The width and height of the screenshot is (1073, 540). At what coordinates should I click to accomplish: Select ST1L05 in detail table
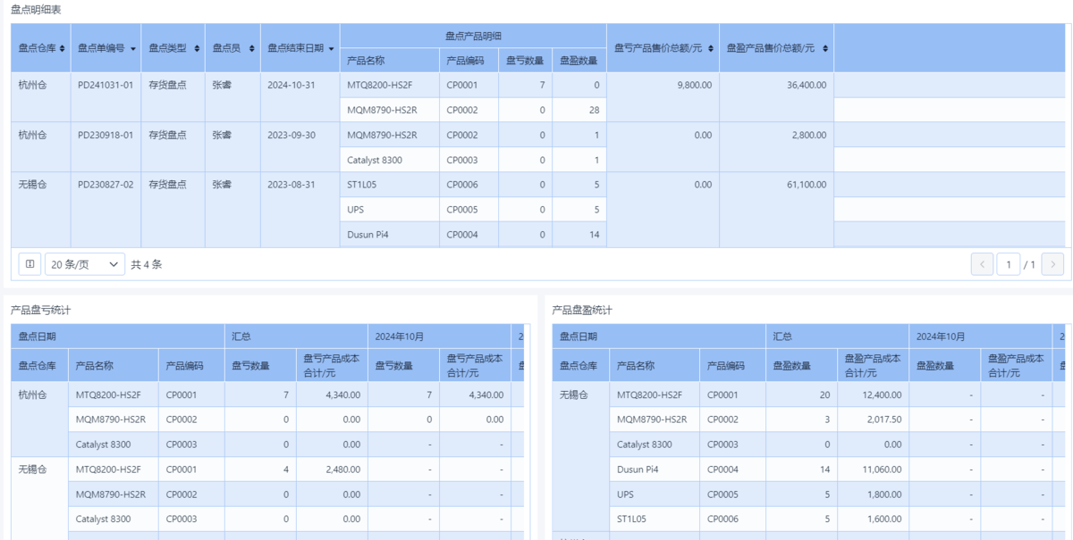click(362, 185)
